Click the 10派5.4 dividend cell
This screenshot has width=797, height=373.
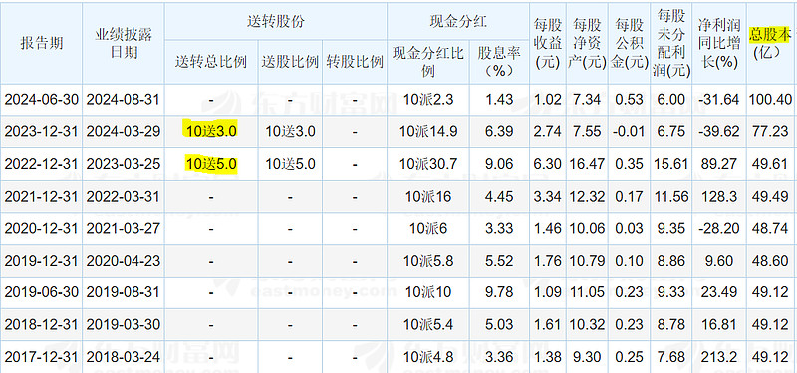[x=428, y=325]
